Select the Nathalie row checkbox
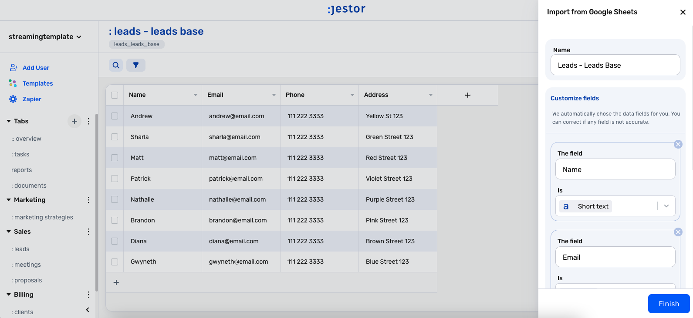 (x=115, y=199)
